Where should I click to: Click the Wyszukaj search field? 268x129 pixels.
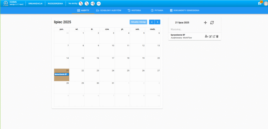[194, 29]
